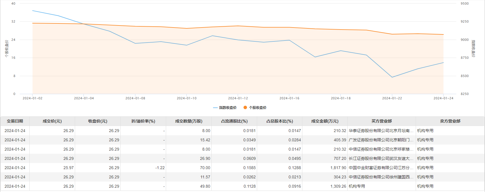Open buyer 中国中金财富证券有限公司江苏分

(381, 168)
